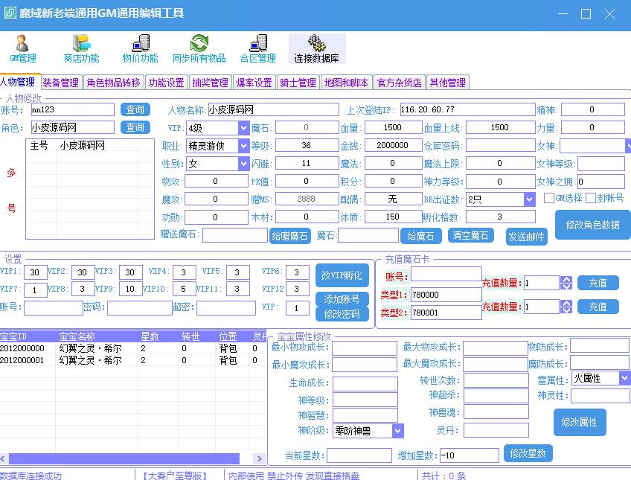The width and height of the screenshot is (631, 480).
Task: Expand the 神阶级 dropdown showing 零阶神兽
Action: tap(397, 430)
